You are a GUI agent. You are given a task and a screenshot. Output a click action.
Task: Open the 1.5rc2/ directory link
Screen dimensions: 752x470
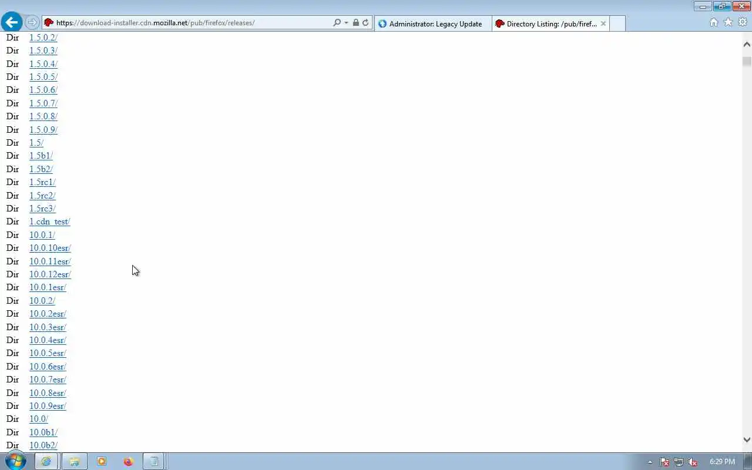42,195
